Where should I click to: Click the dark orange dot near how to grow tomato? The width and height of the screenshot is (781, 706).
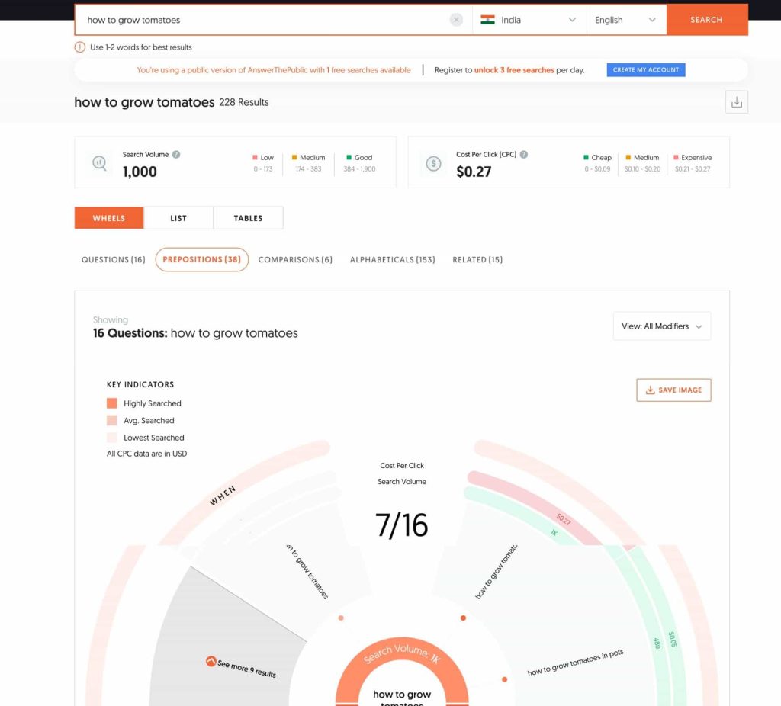pos(463,618)
